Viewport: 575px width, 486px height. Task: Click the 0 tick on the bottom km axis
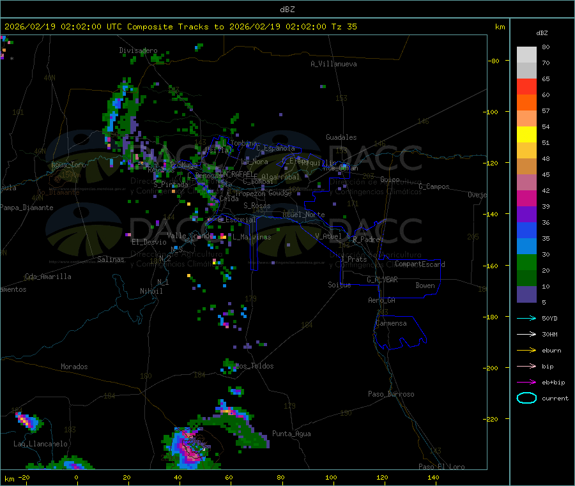click(76, 477)
